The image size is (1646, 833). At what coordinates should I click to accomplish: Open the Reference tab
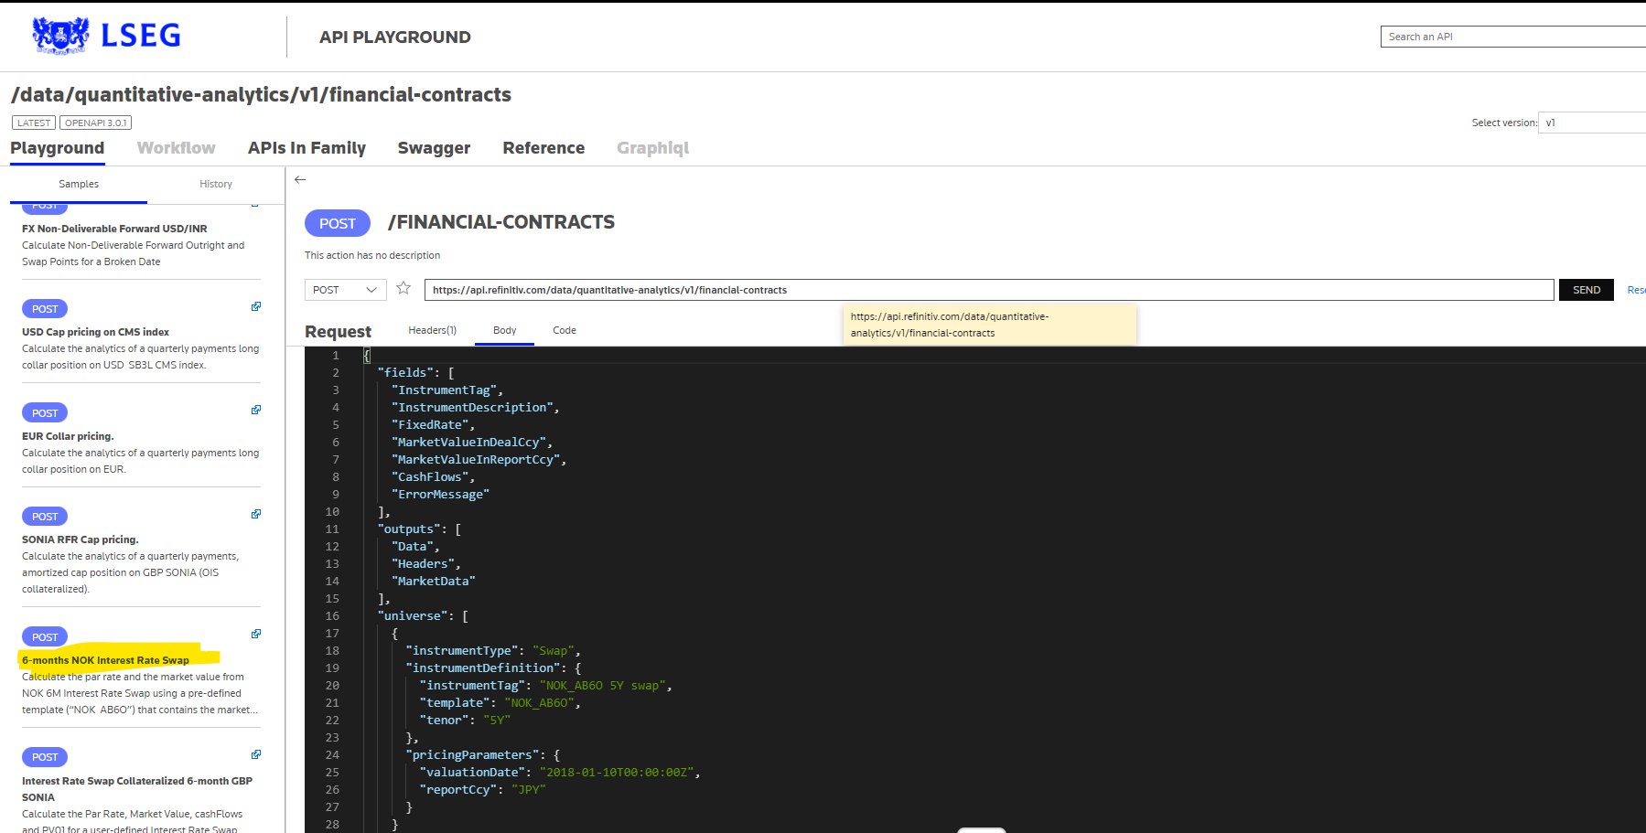(x=543, y=148)
